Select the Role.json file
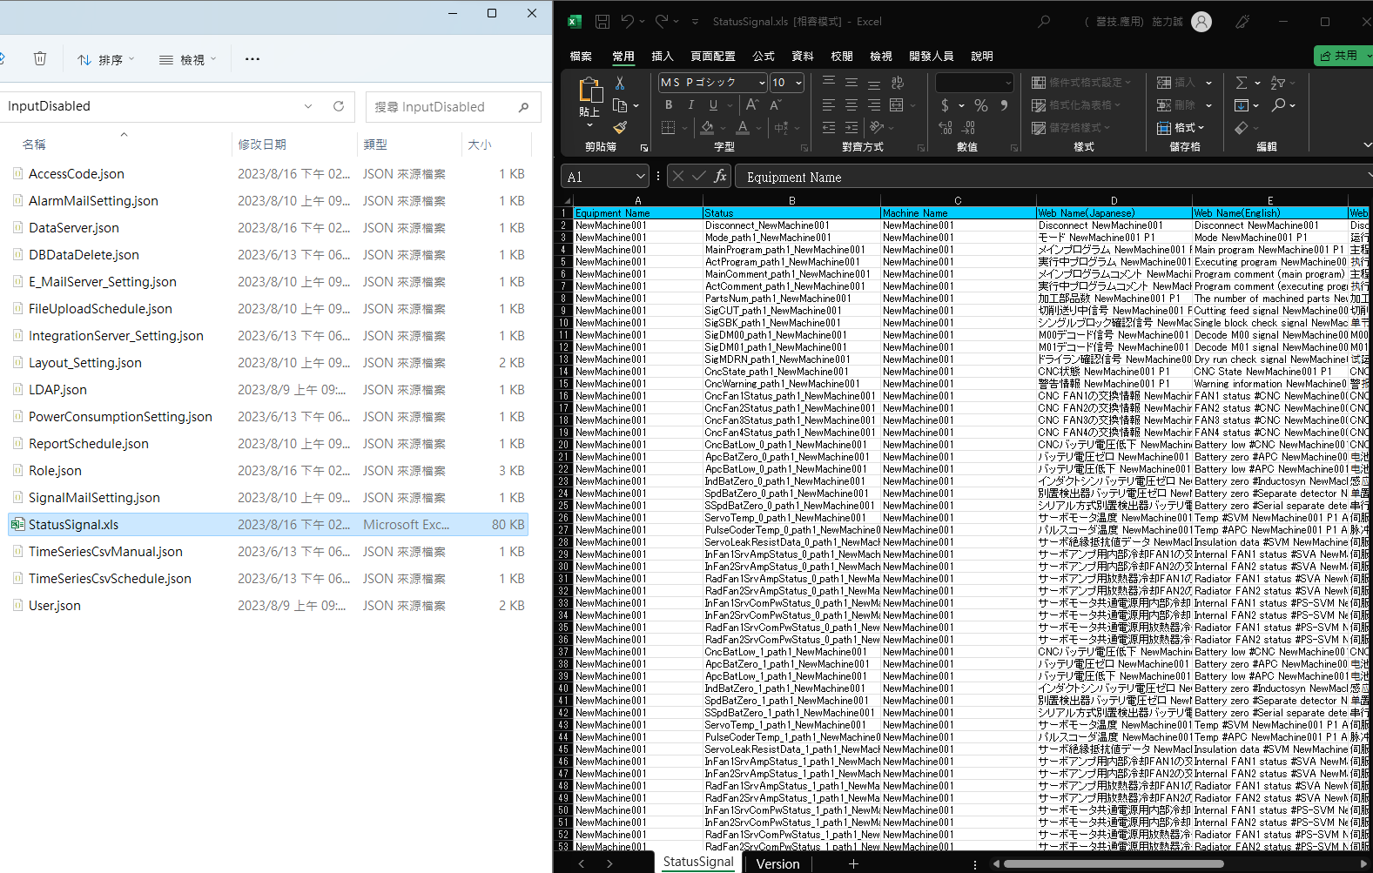1373x873 pixels. point(55,471)
